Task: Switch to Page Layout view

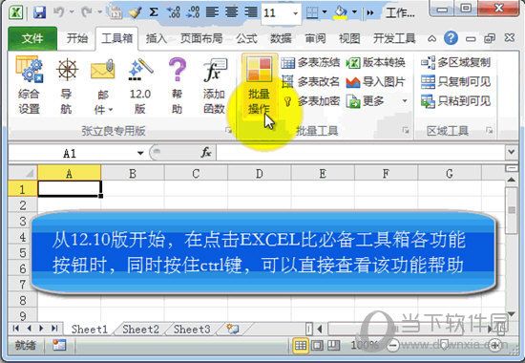Action: click(317, 345)
